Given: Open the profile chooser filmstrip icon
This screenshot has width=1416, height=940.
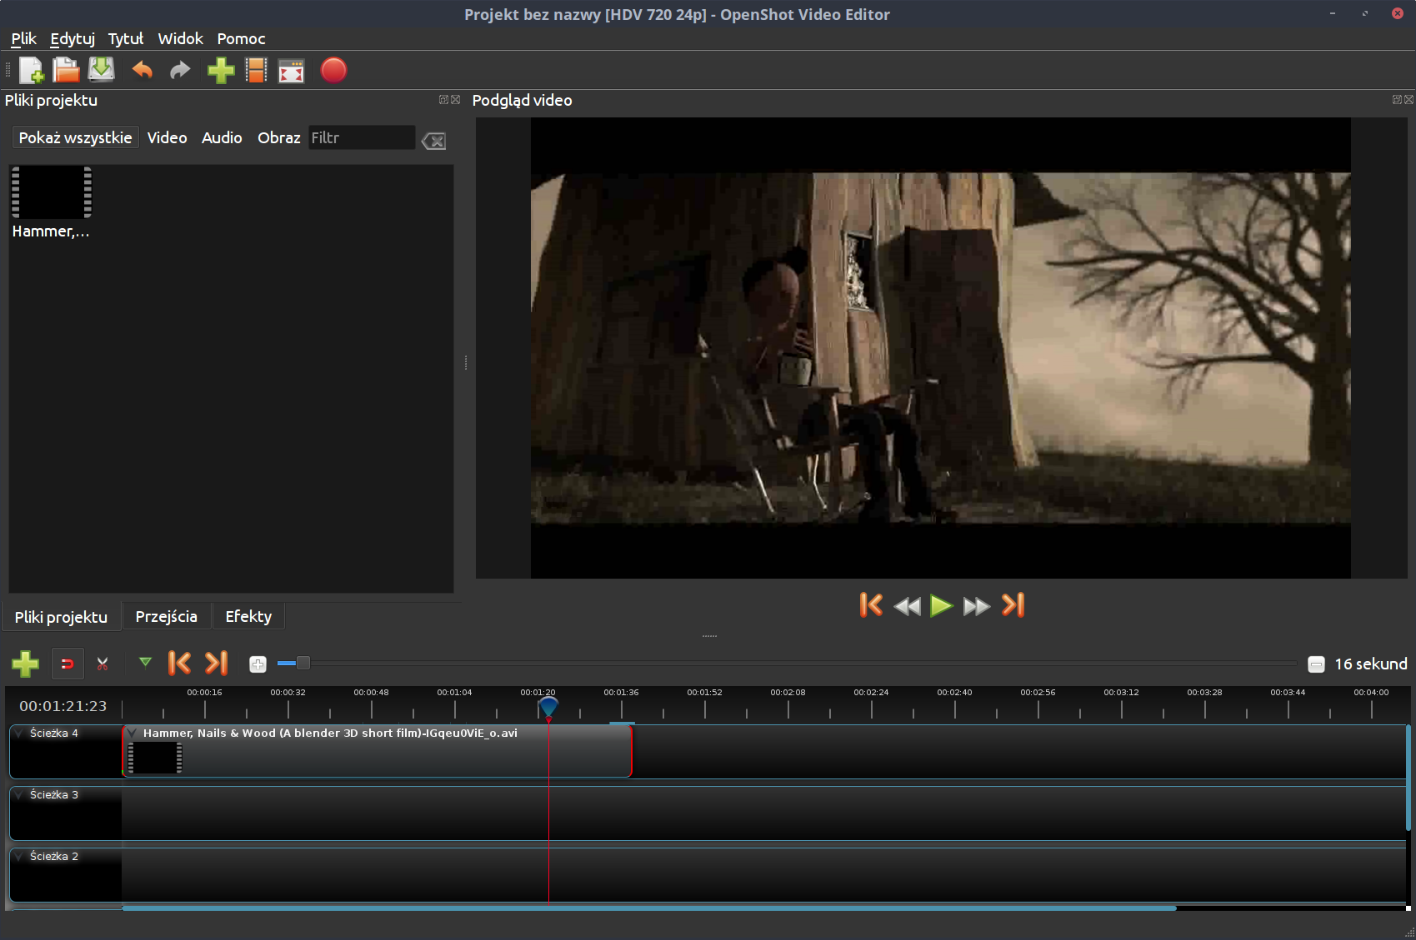Looking at the screenshot, I should click(257, 71).
